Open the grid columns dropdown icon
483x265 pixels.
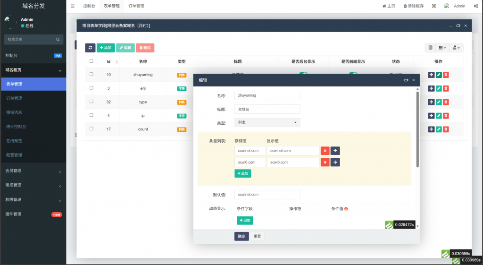click(442, 48)
